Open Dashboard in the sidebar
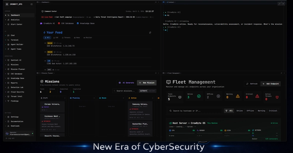 19,15
